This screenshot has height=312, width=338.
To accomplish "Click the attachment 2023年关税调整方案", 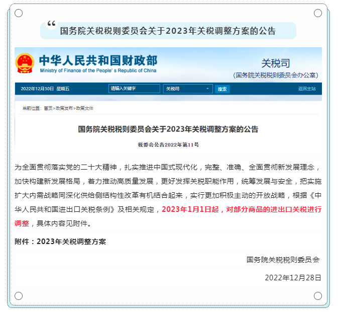I will point(71,242).
